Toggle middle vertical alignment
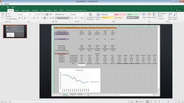The image size is (184, 103). tap(45, 15)
